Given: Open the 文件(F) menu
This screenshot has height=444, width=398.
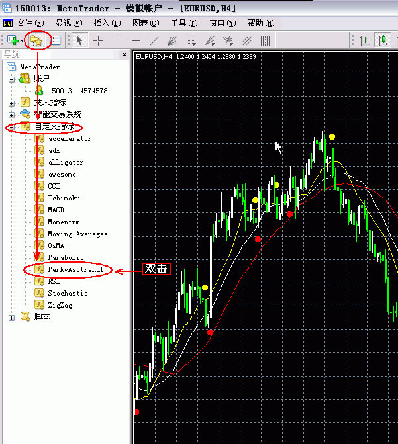Looking at the screenshot, I should [x=30, y=23].
